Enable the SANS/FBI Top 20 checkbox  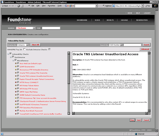24,49
